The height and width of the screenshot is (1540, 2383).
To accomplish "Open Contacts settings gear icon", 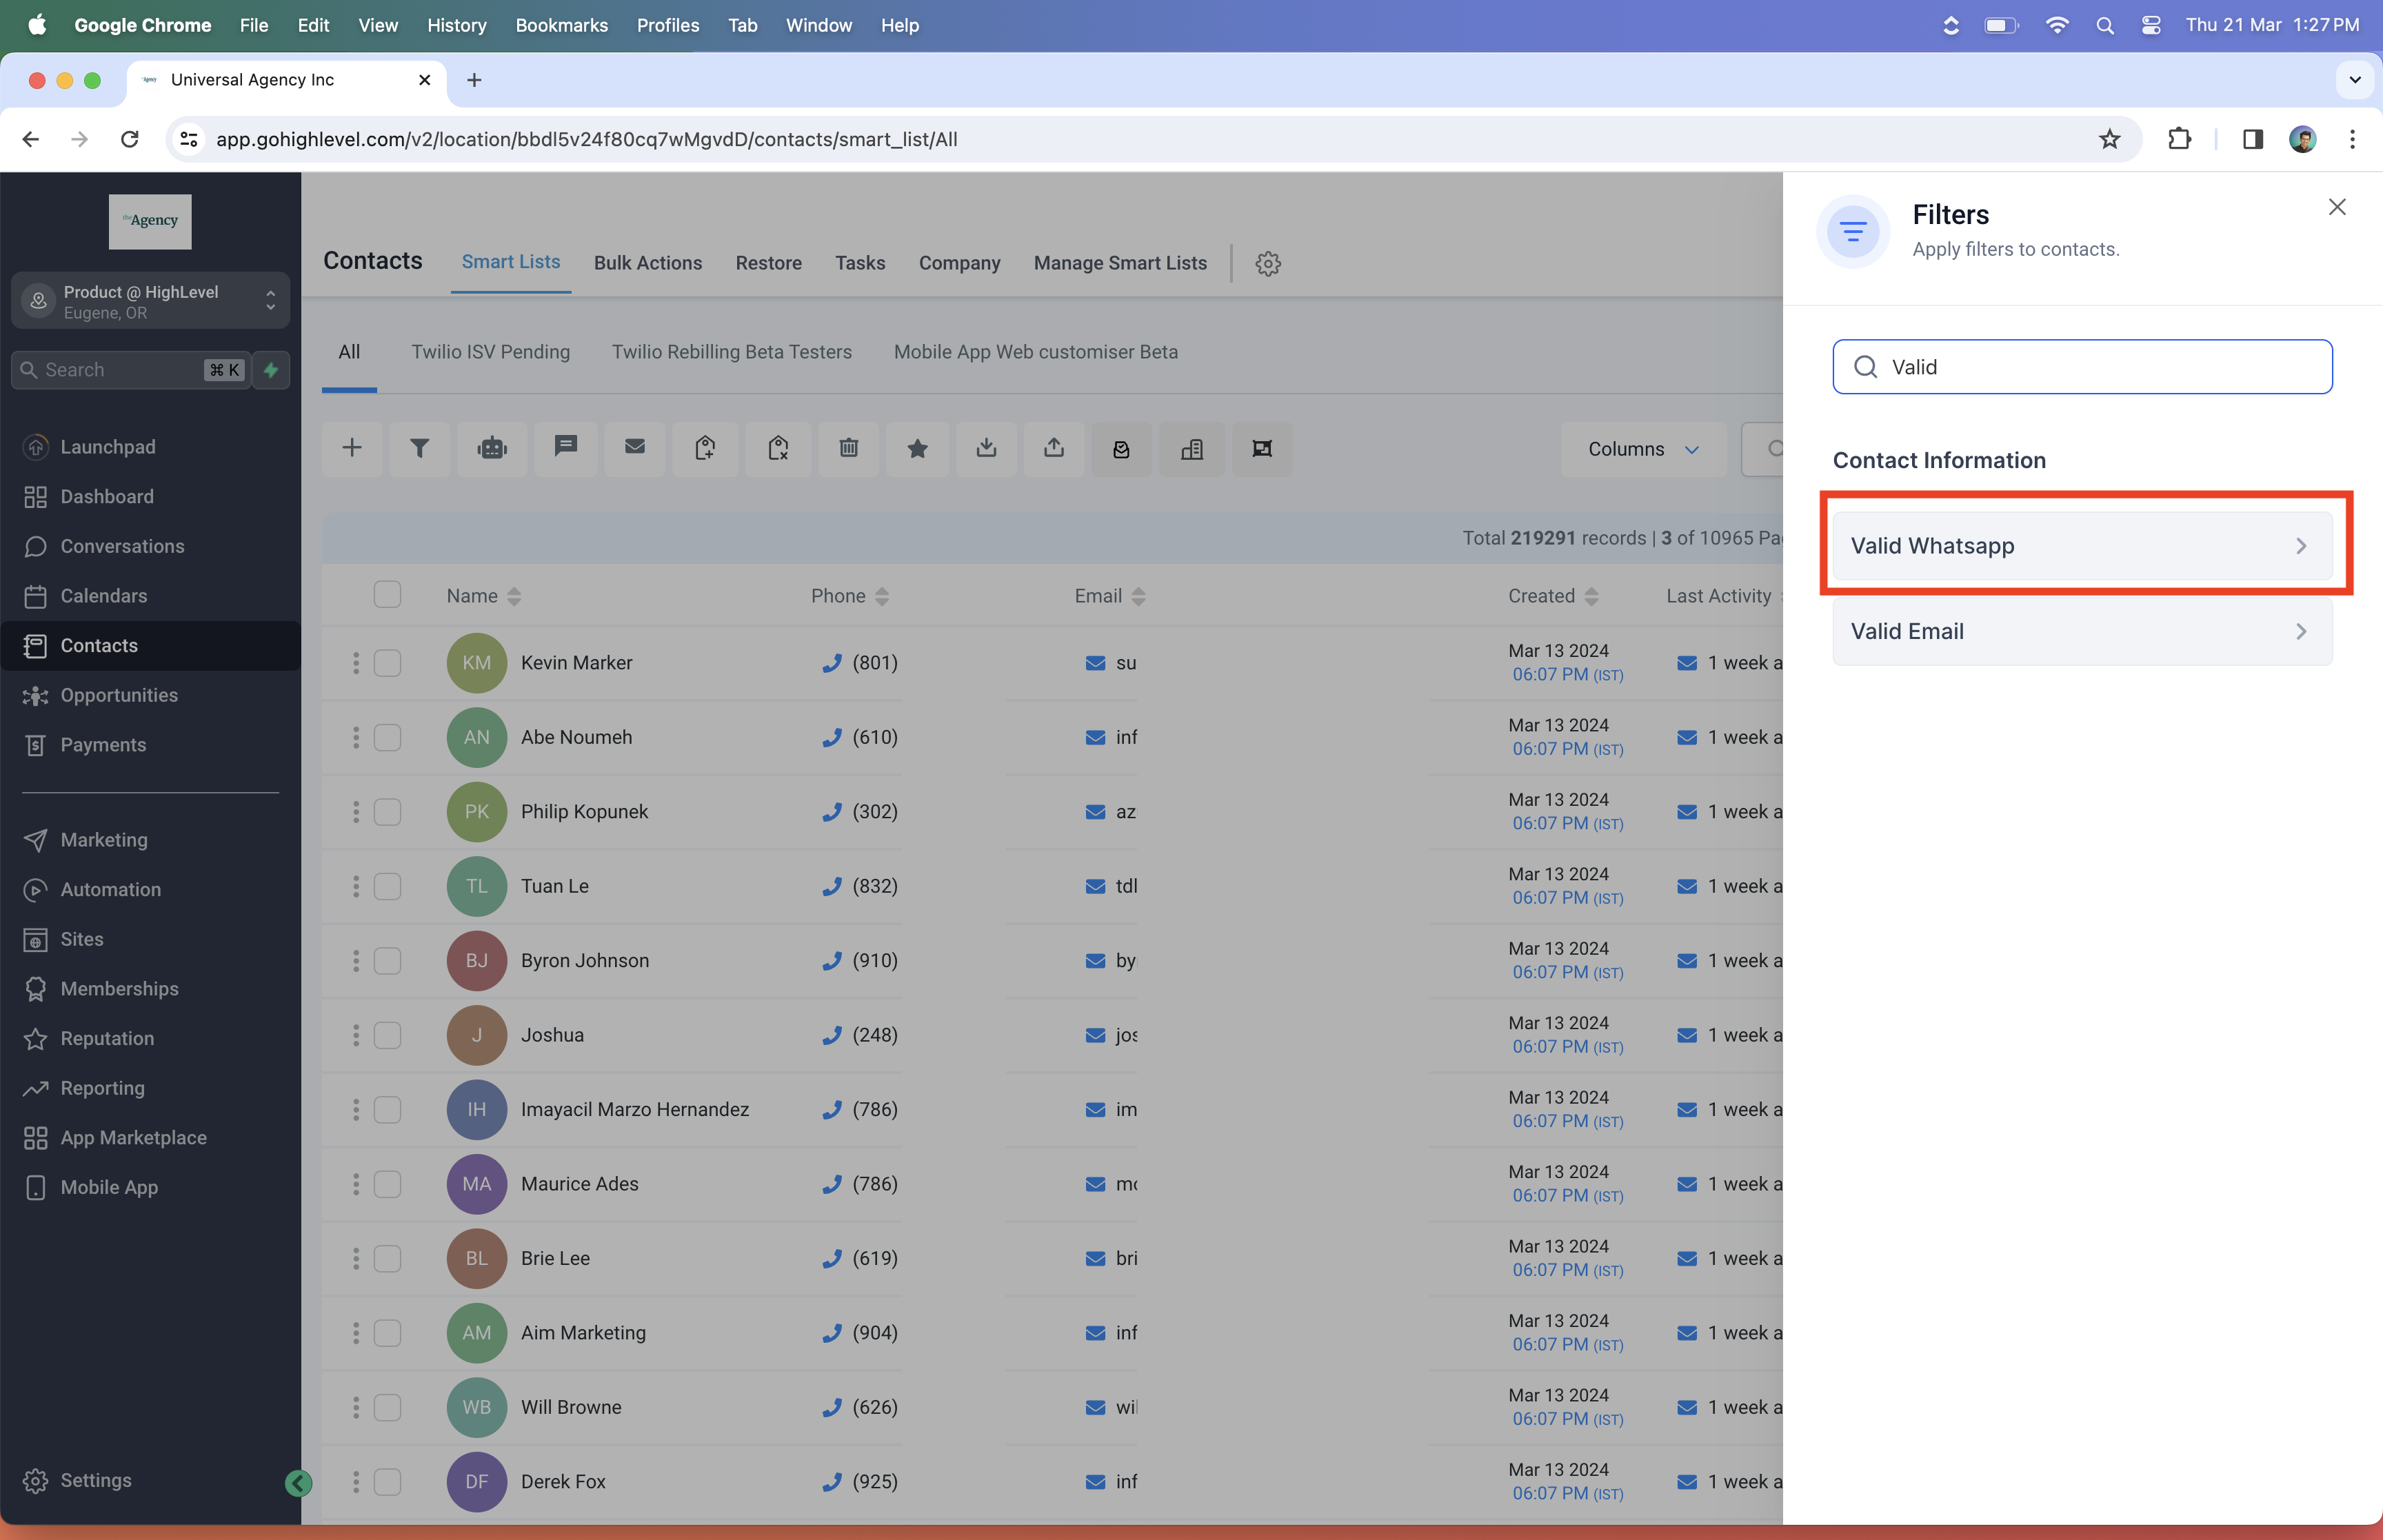I will point(1268,263).
